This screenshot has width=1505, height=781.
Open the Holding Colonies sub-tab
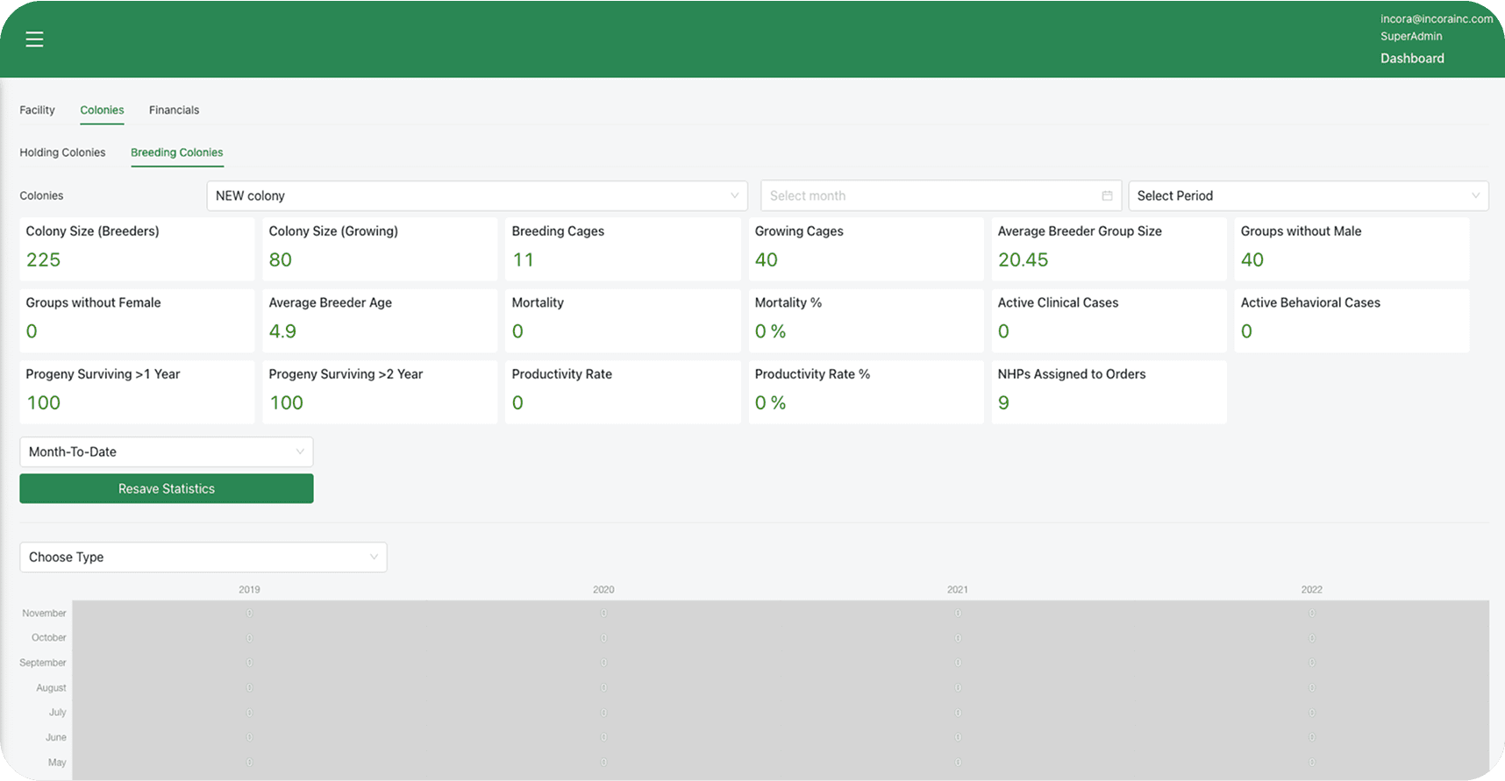(62, 153)
